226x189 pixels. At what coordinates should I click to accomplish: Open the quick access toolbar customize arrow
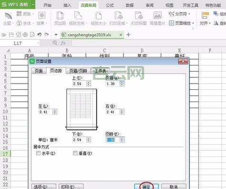[x=56, y=35]
